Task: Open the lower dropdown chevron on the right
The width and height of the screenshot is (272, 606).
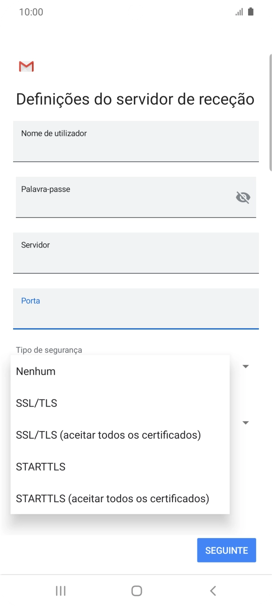Action: [x=245, y=422]
